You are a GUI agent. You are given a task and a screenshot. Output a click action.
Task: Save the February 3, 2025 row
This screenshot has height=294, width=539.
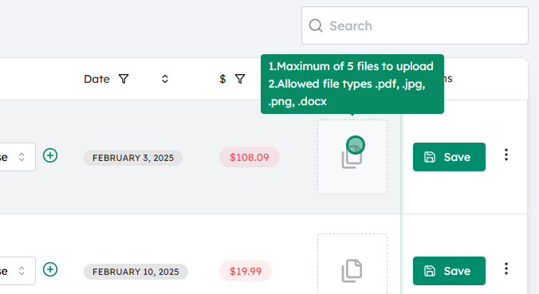coord(449,157)
